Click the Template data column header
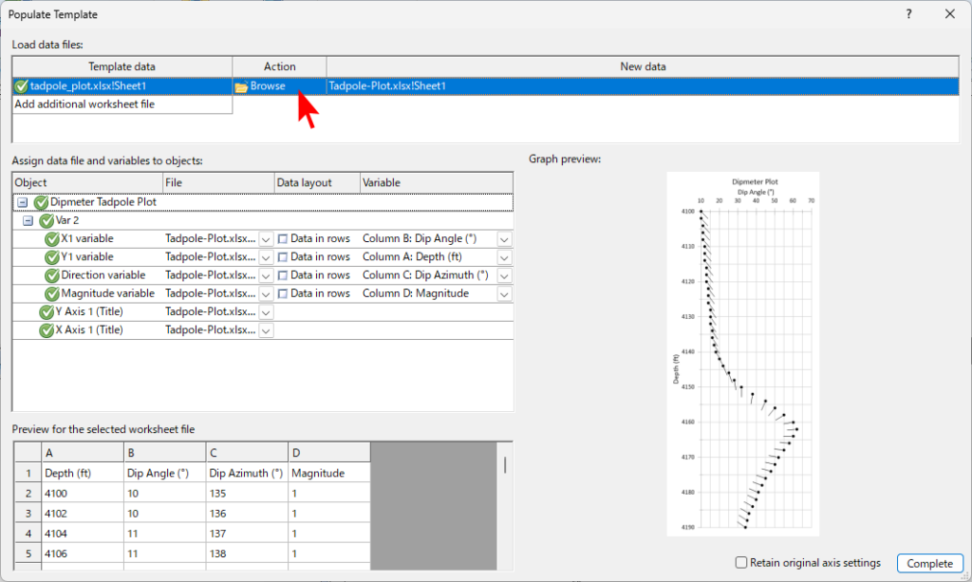The height and width of the screenshot is (582, 972). pos(121,66)
